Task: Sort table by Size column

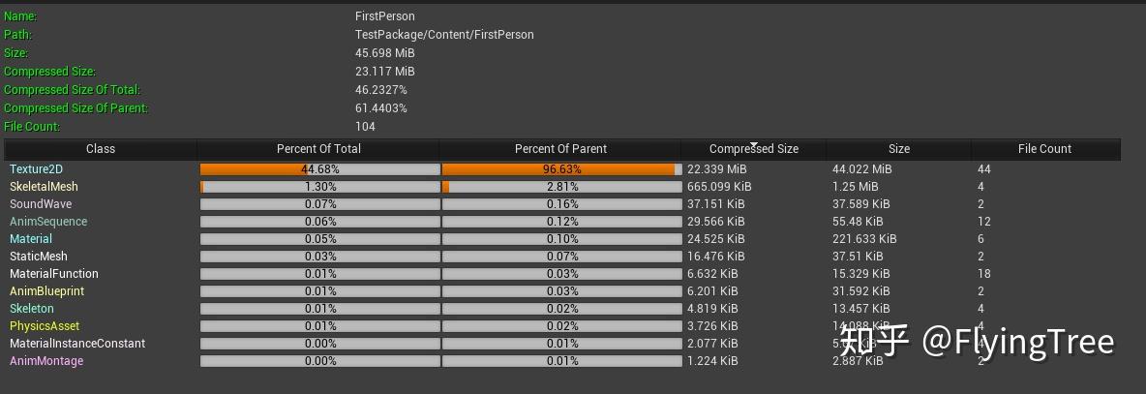Action: point(899,149)
